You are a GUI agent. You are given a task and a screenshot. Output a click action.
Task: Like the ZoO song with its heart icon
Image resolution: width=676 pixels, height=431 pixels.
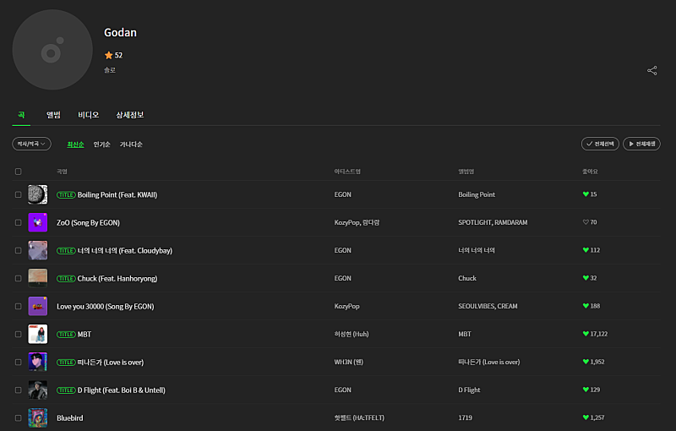click(x=586, y=222)
